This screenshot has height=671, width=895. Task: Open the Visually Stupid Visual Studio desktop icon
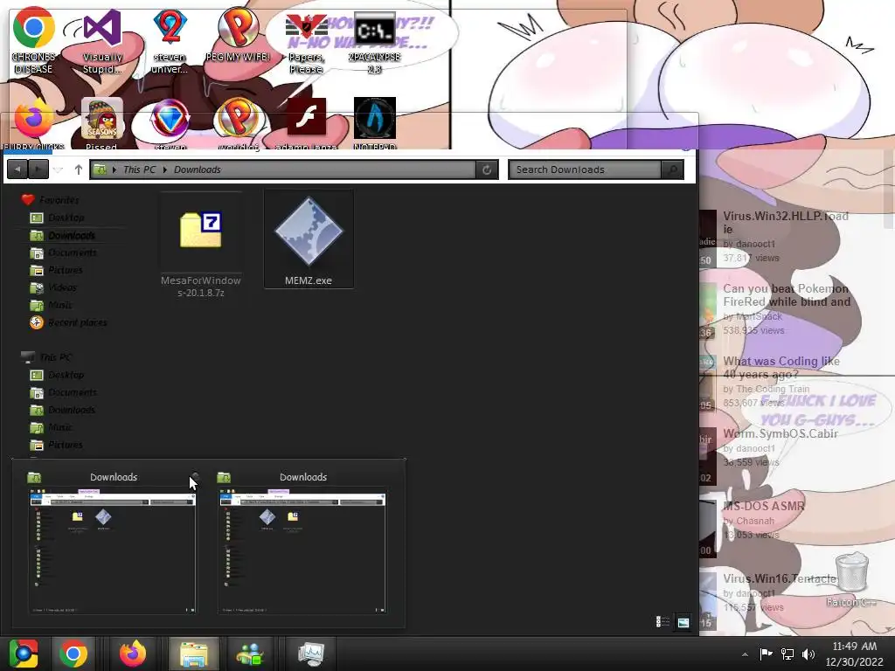[102, 40]
